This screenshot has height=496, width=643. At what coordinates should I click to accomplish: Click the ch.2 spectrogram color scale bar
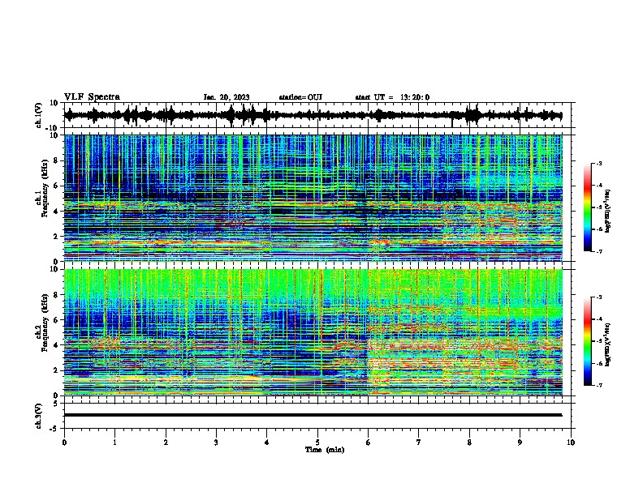[x=588, y=341]
